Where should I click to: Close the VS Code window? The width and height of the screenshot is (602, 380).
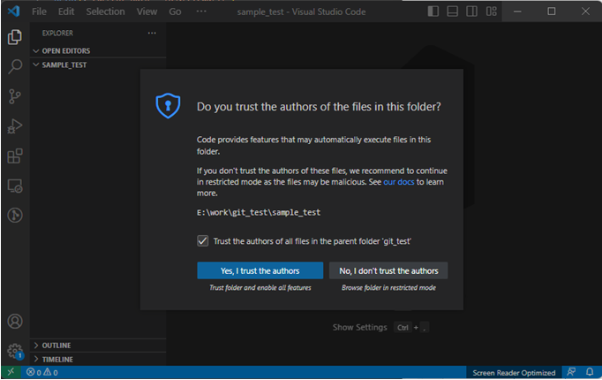pyautogui.click(x=585, y=11)
